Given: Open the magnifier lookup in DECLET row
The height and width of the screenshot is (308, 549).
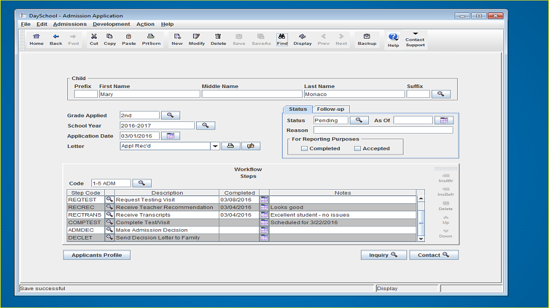Looking at the screenshot, I should pos(110,238).
